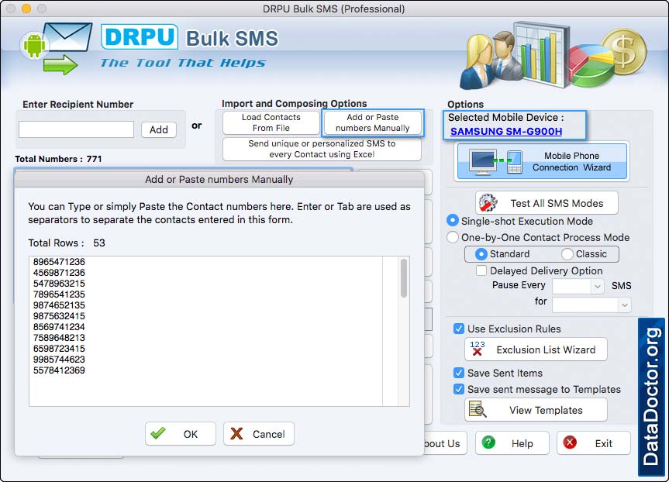Click the Exit button
The image size is (669, 482).
pyautogui.click(x=594, y=443)
